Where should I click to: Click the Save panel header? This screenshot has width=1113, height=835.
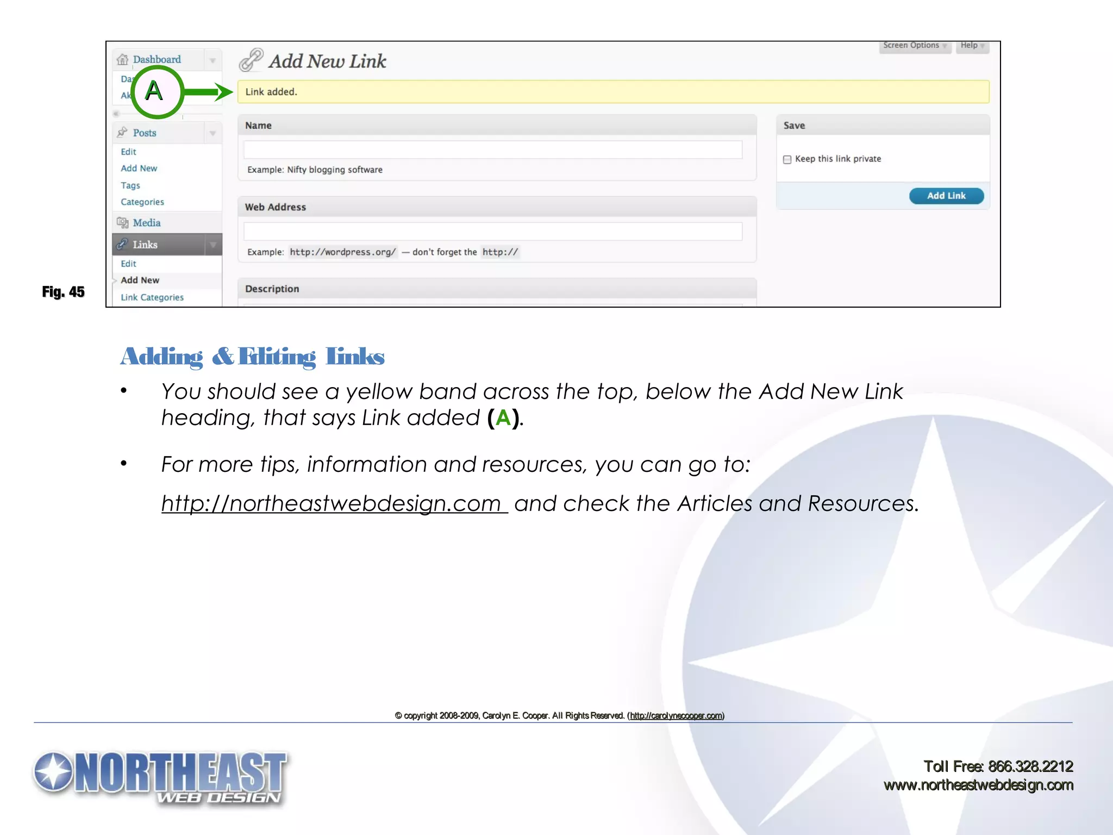click(x=883, y=125)
